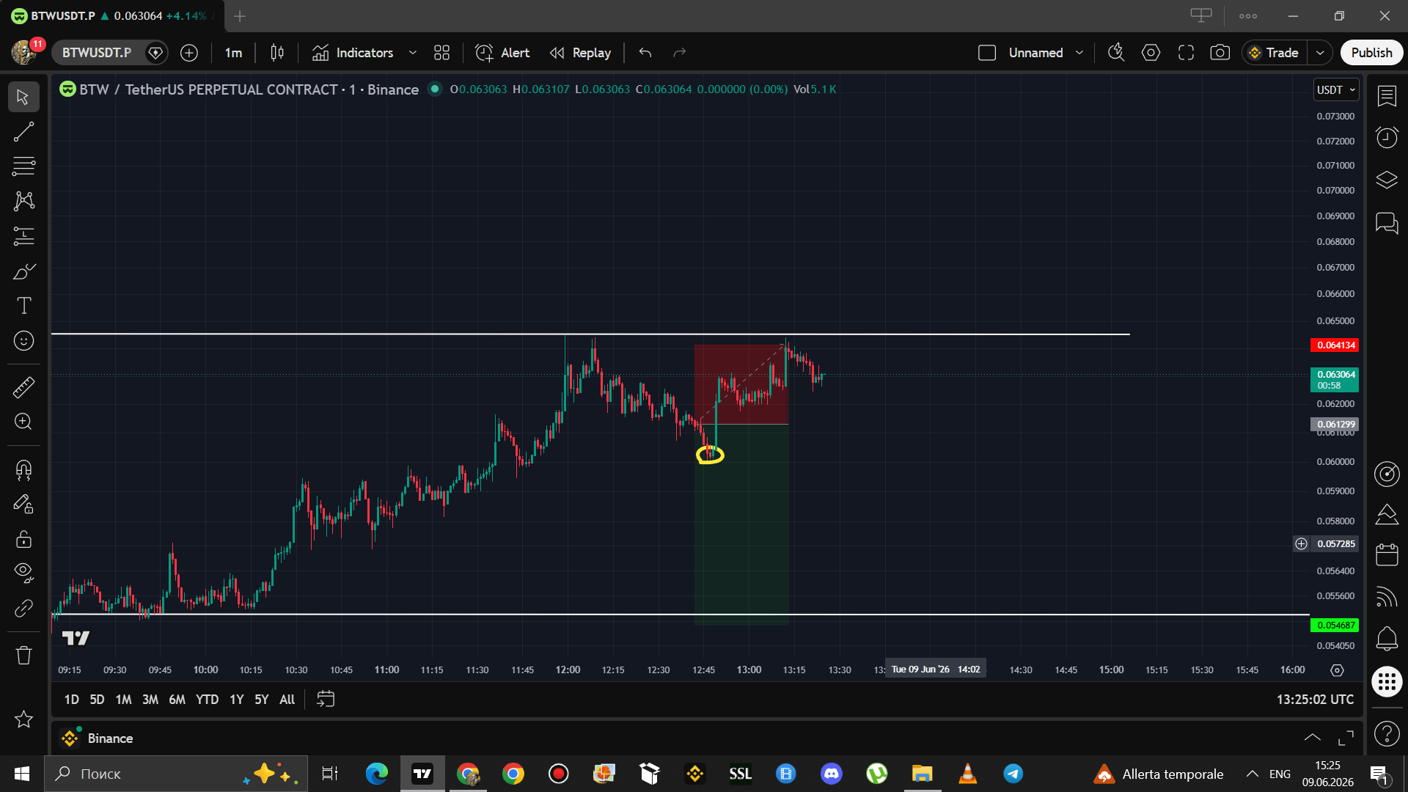Add a symbol to compare
Image resolution: width=1408 pixels, height=792 pixels.
click(x=189, y=53)
